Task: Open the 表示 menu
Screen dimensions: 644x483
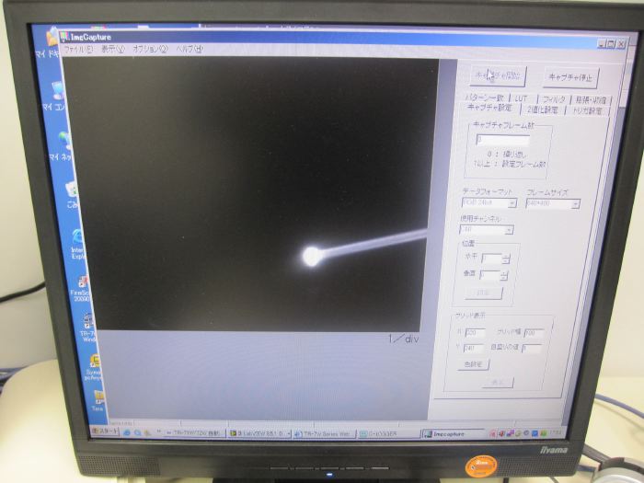Action: point(112,49)
